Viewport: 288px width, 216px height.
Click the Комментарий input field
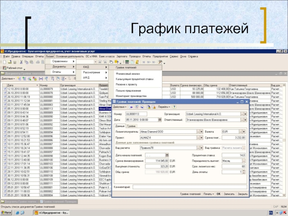pyautogui.click(x=190, y=187)
